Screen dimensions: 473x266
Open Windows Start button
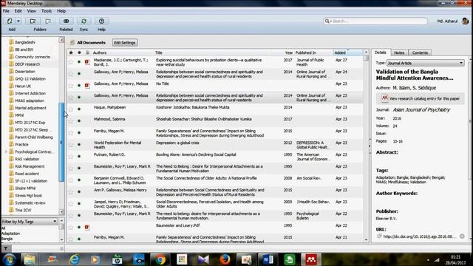[x=9, y=259]
